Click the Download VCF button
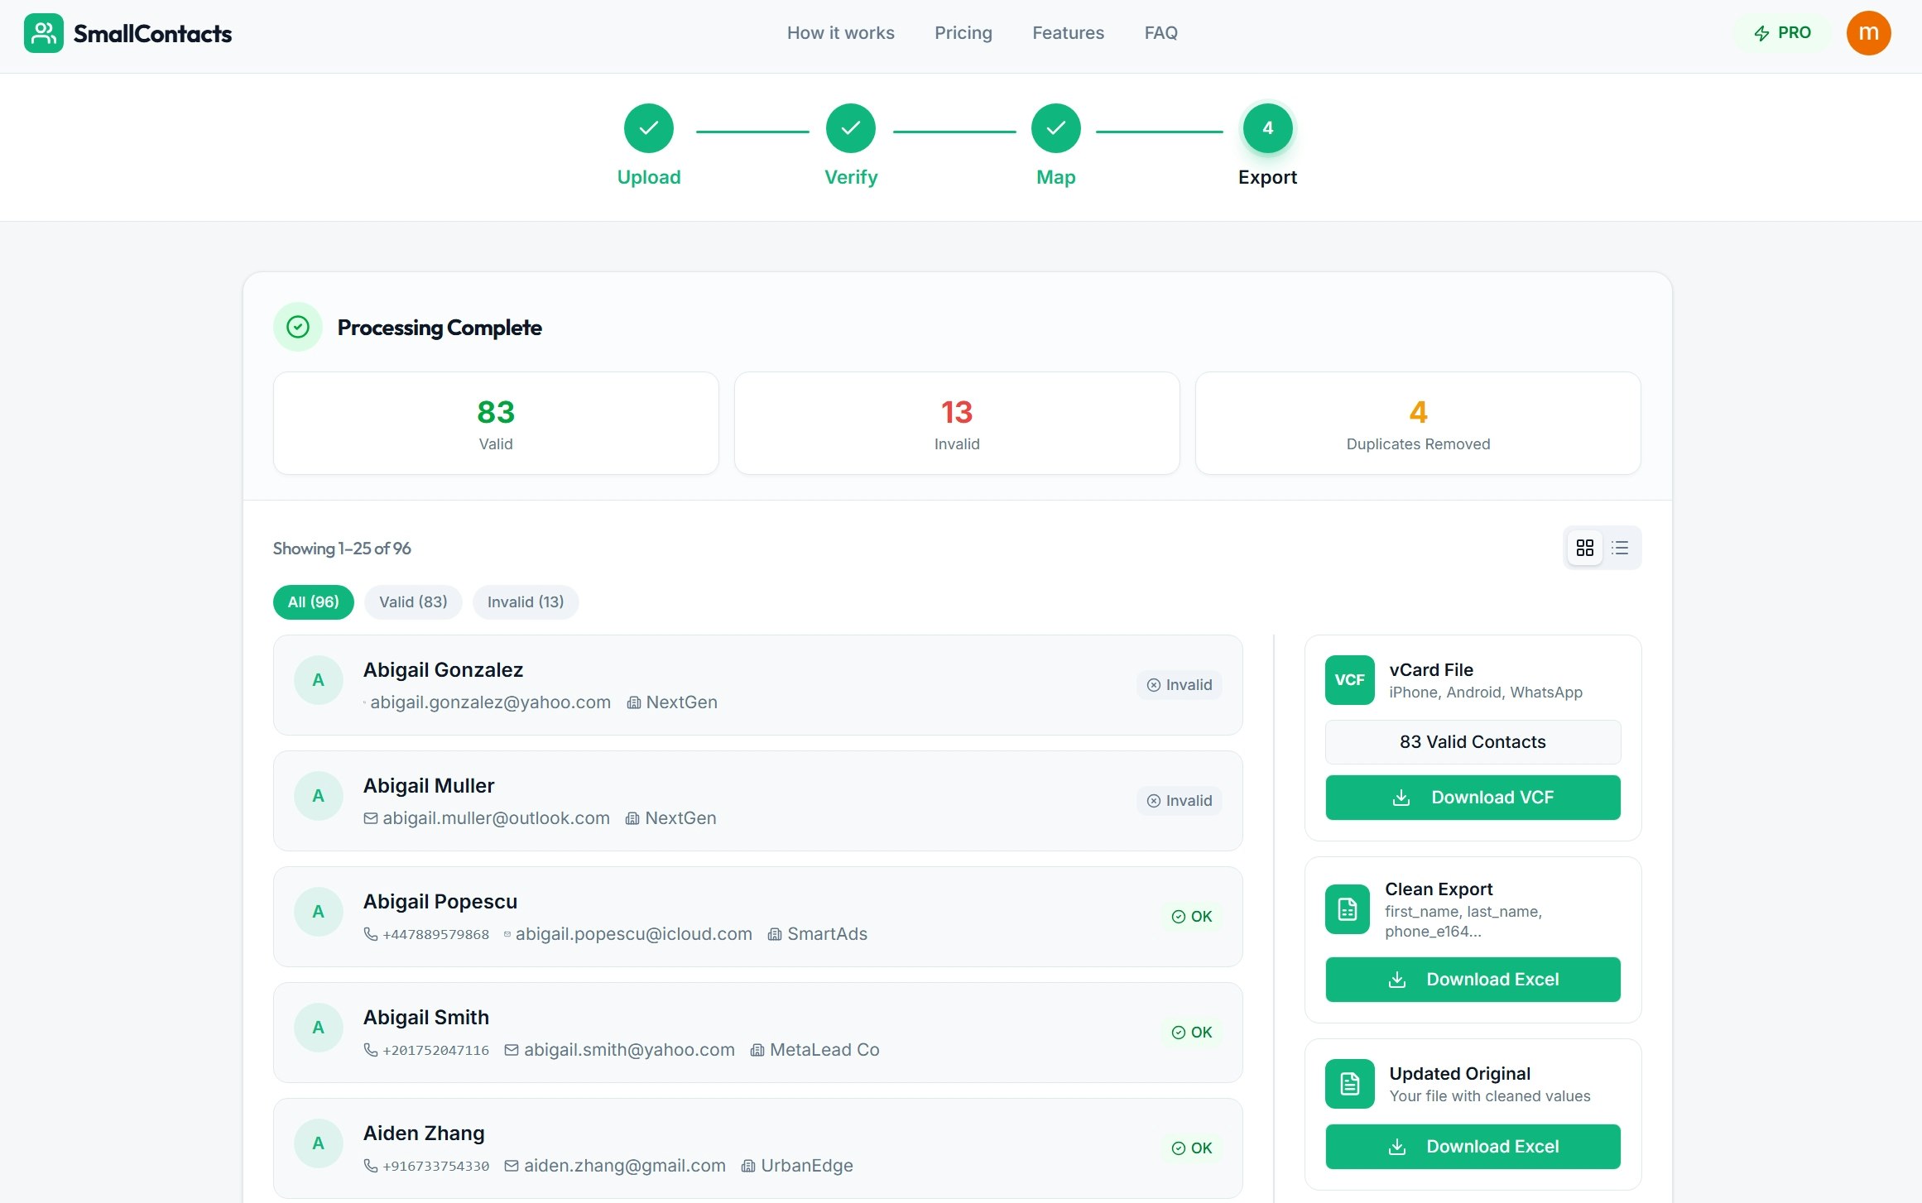Viewport: 1922px width, 1203px height. coord(1472,797)
